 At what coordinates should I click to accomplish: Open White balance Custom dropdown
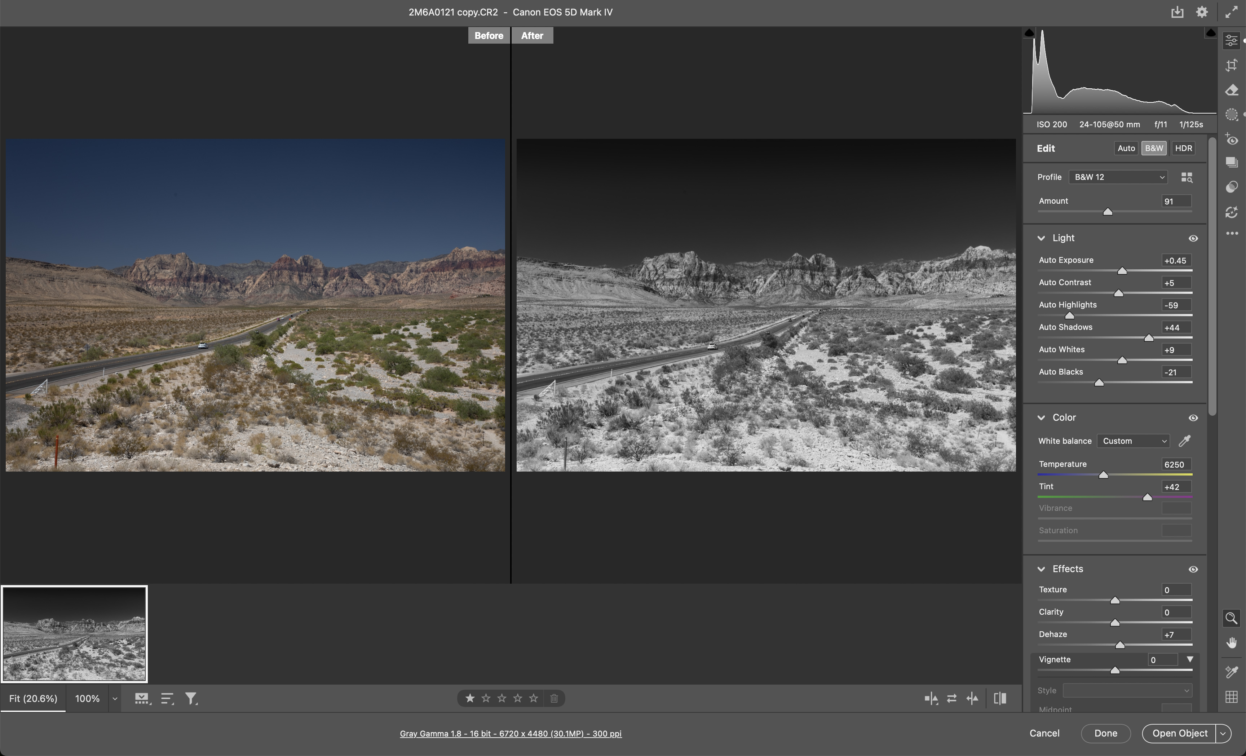point(1133,441)
